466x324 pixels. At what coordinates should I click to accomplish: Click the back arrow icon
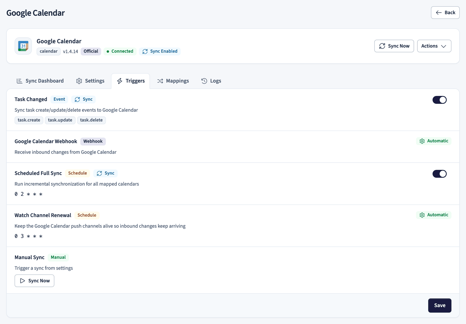[x=439, y=13]
